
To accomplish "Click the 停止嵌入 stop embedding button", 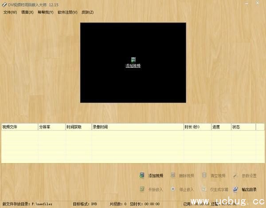I will coord(182,189).
